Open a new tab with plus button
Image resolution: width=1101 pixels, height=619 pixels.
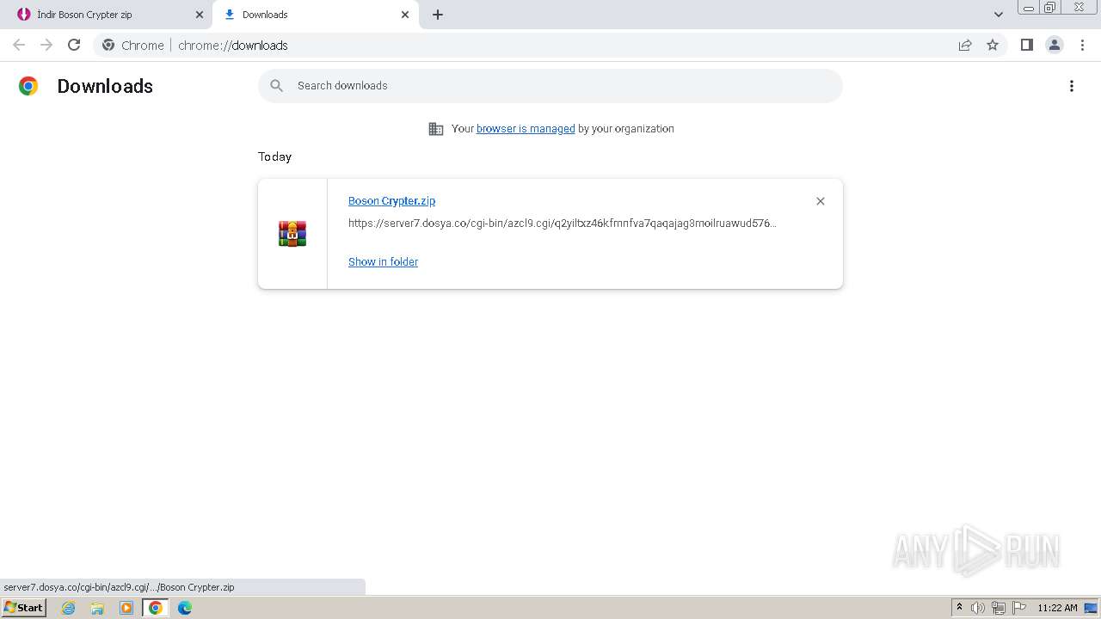(x=438, y=15)
